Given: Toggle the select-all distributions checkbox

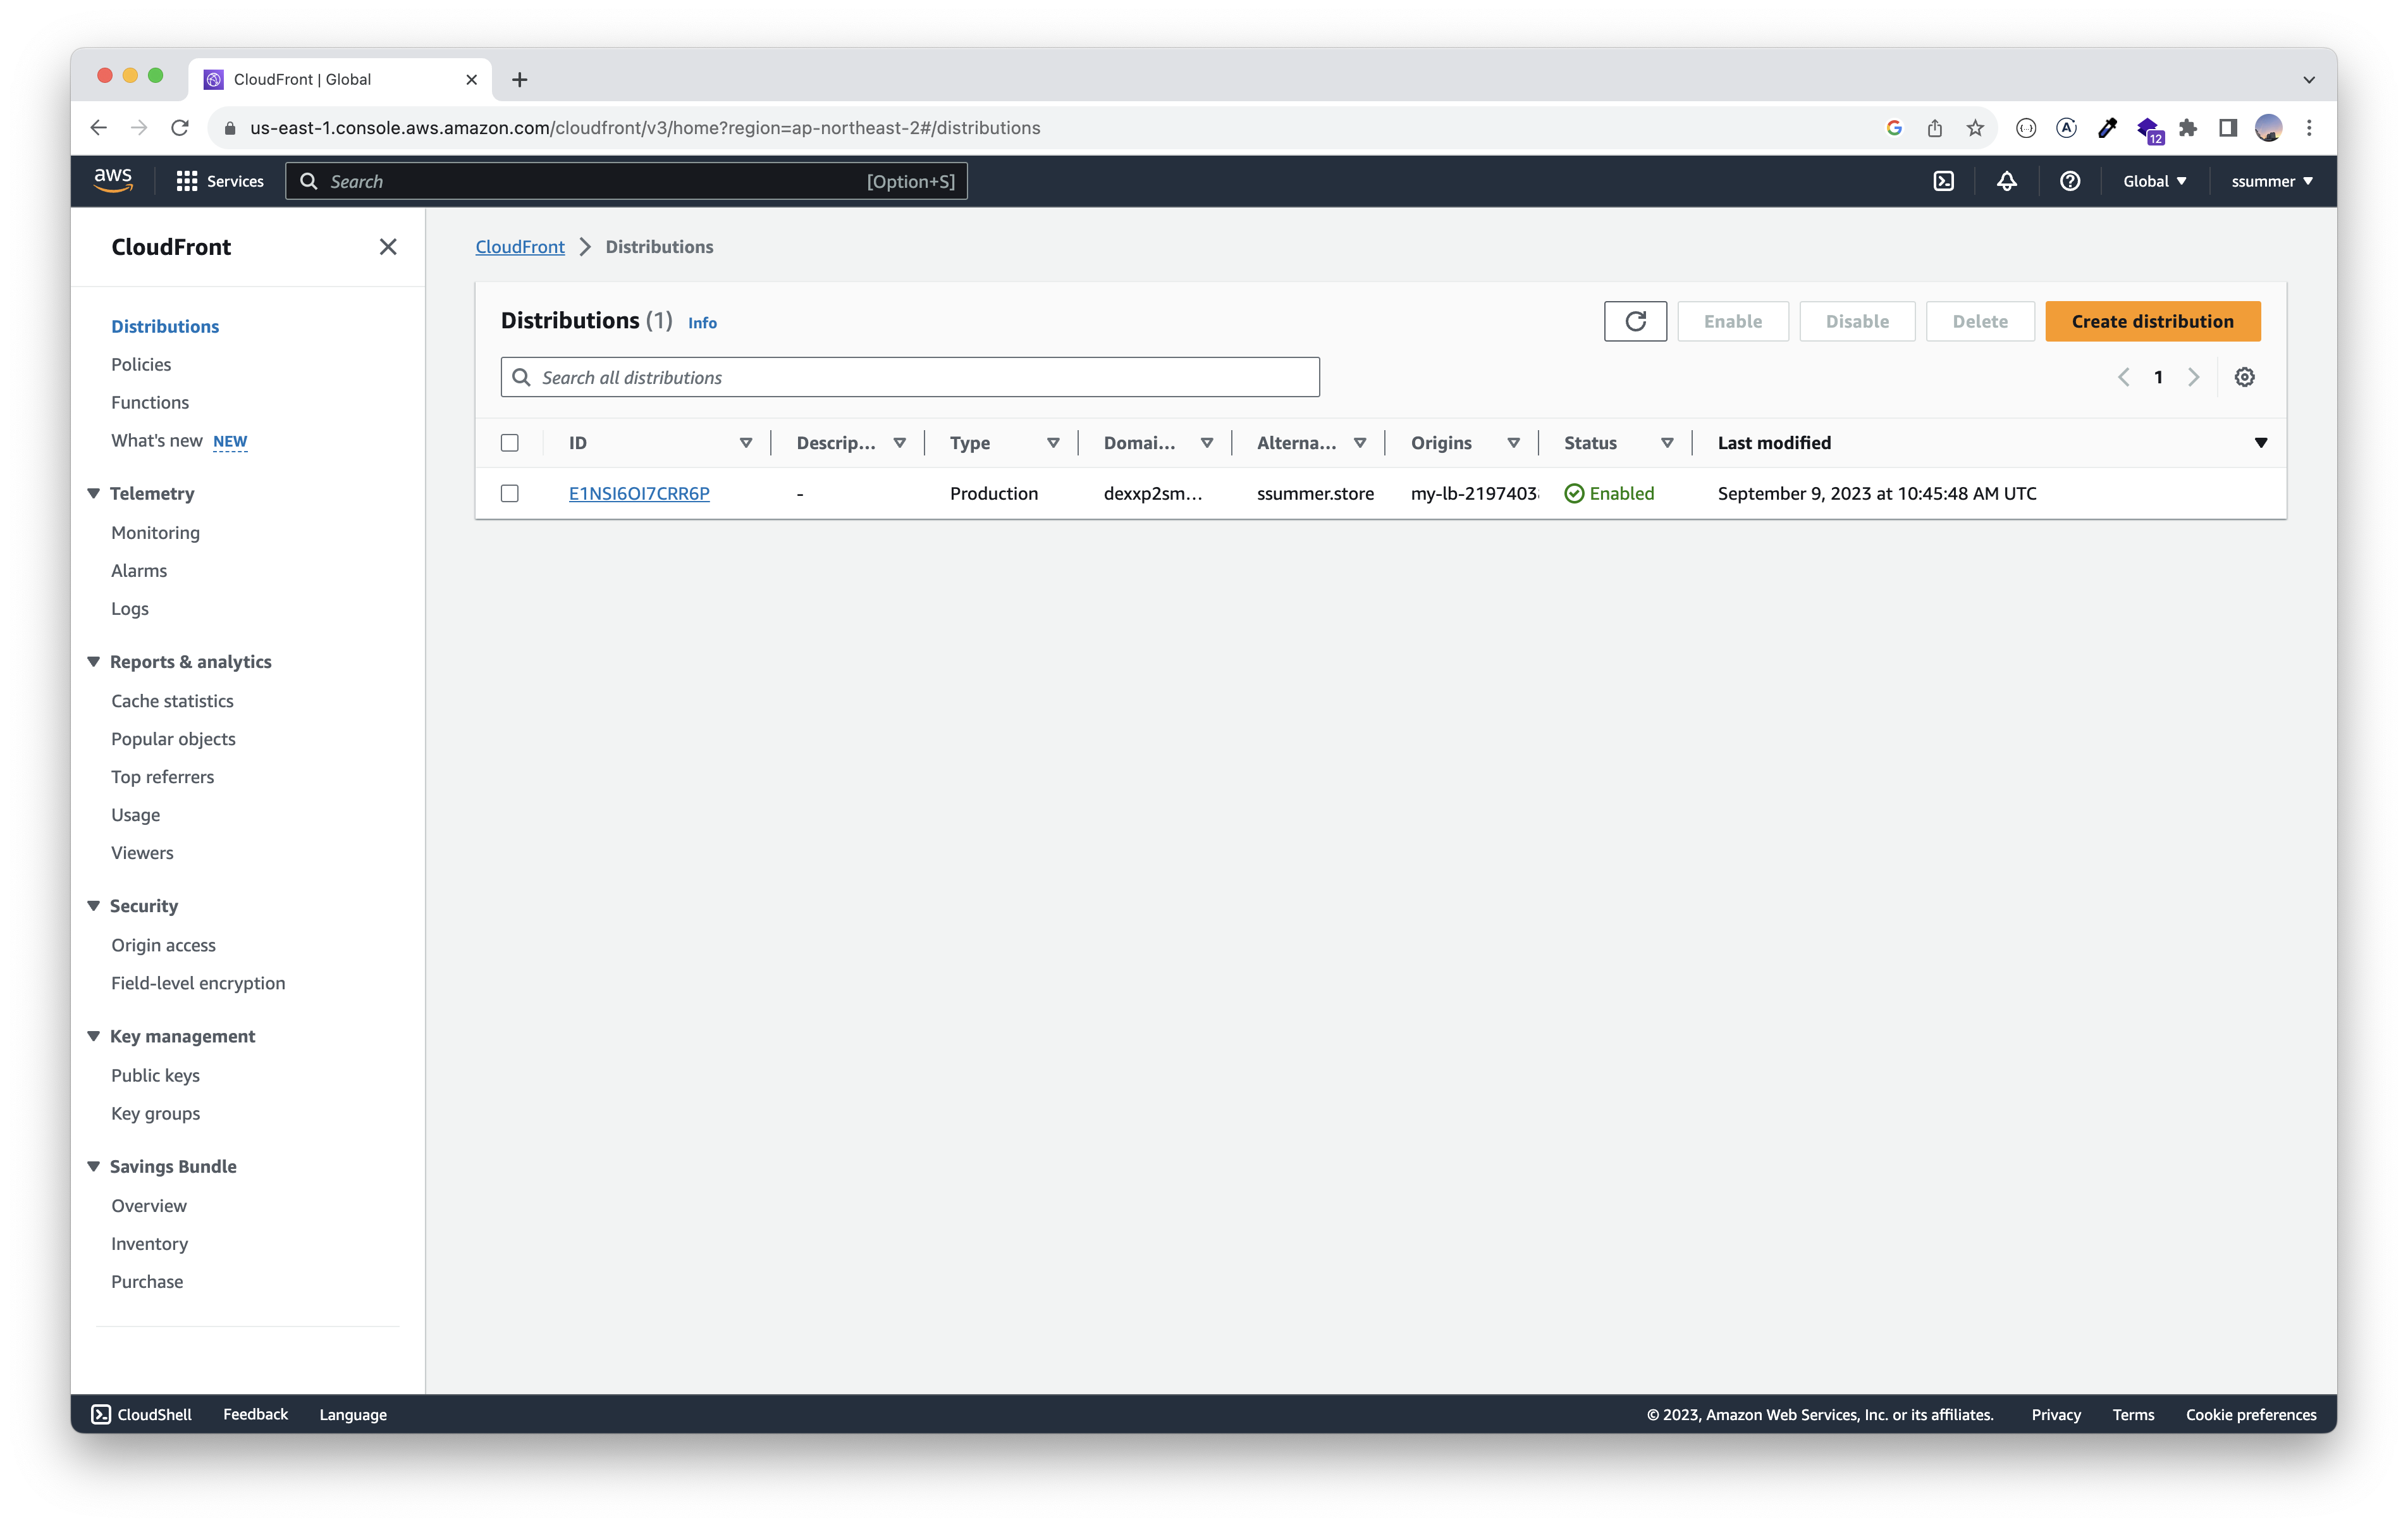Looking at the screenshot, I should click(510, 442).
